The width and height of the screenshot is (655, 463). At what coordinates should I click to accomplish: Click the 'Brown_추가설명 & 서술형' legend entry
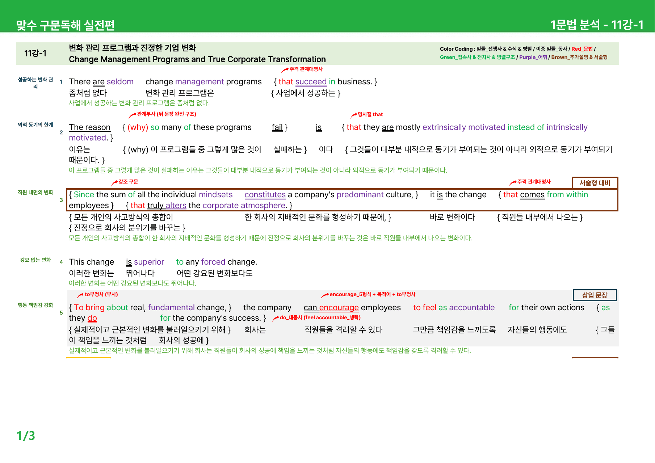pyautogui.click(x=579, y=57)
